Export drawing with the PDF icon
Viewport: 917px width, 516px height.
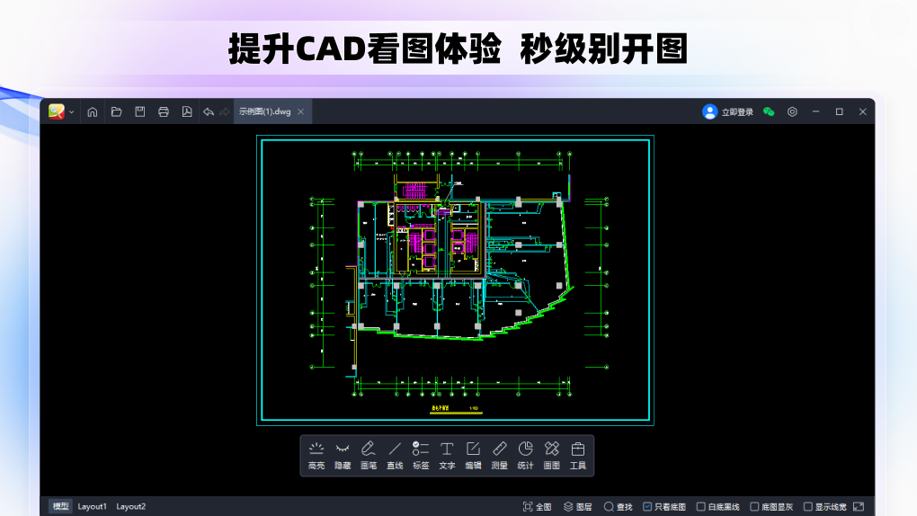coord(187,111)
